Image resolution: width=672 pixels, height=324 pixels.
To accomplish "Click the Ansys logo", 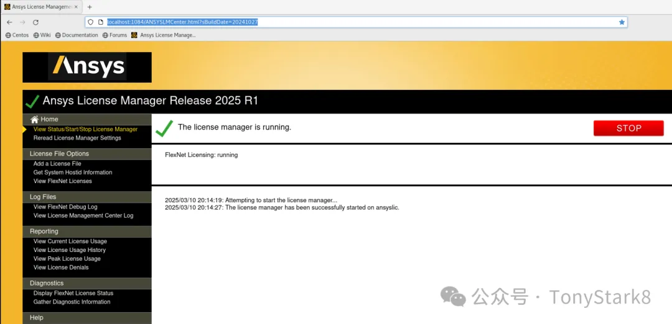I will click(87, 67).
